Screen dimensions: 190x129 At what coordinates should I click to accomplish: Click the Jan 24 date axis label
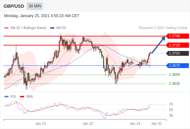(135, 124)
